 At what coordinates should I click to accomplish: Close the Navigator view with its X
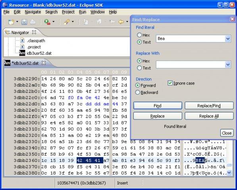coord(34,32)
